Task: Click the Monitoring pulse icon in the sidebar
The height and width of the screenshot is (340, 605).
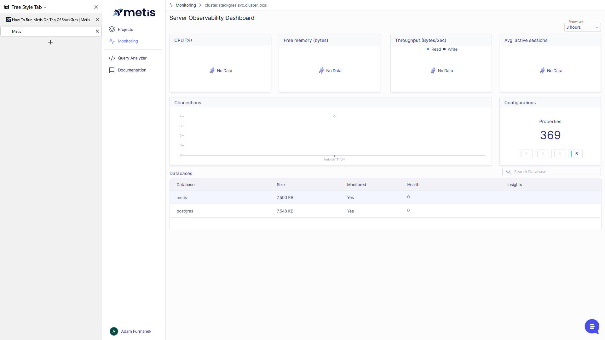Action: pyautogui.click(x=112, y=41)
